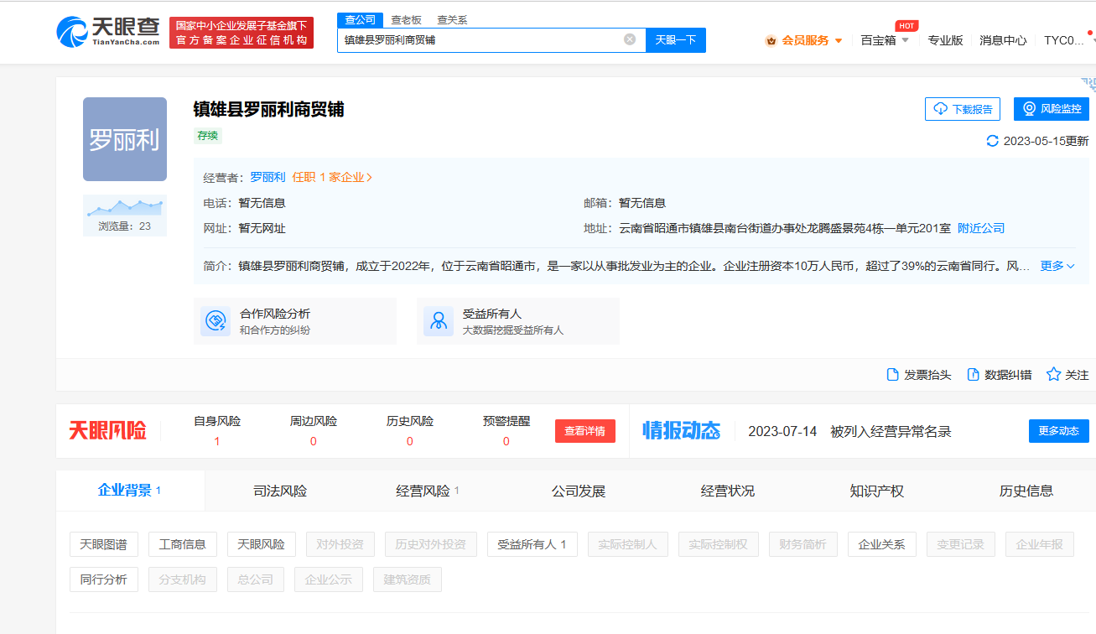The image size is (1096, 634).
Task: Click the 附近公司 link
Action: pyautogui.click(x=981, y=228)
